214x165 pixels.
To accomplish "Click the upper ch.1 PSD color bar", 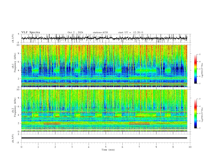I will tap(195, 69).
